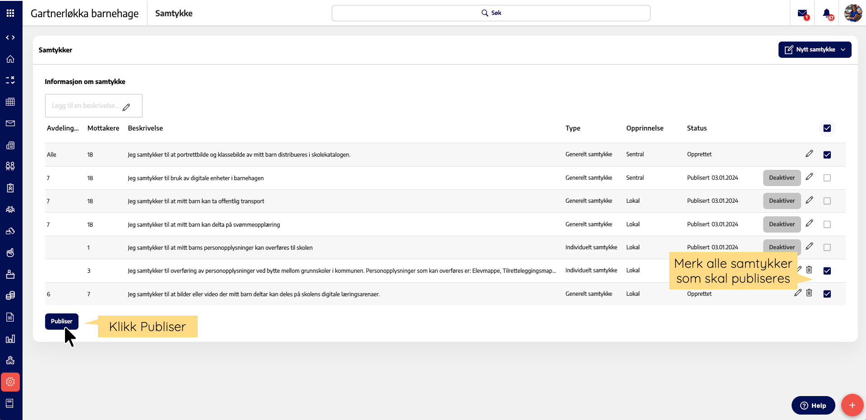
Task: Click the Publiser button
Action: [x=62, y=321]
